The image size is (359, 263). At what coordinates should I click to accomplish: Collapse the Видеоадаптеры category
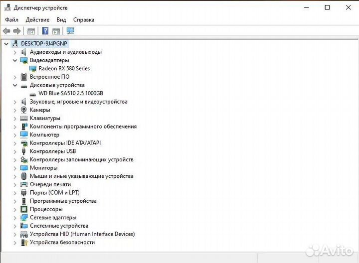coord(15,60)
